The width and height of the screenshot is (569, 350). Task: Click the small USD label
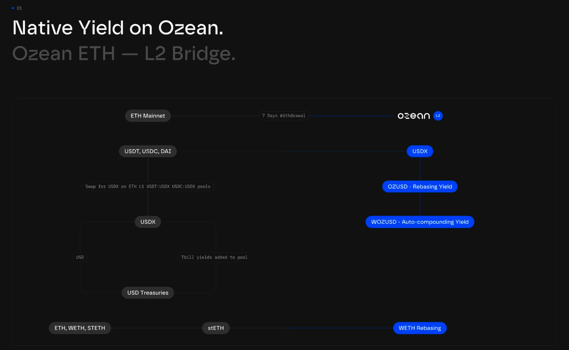[80, 258]
